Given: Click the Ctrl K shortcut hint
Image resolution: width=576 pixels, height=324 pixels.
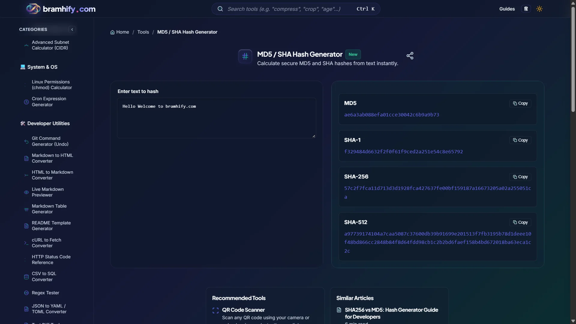Looking at the screenshot, I should [365, 9].
